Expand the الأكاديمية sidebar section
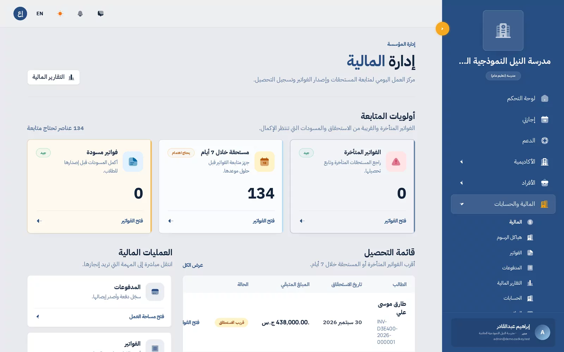This screenshot has width=564, height=352. [503, 162]
